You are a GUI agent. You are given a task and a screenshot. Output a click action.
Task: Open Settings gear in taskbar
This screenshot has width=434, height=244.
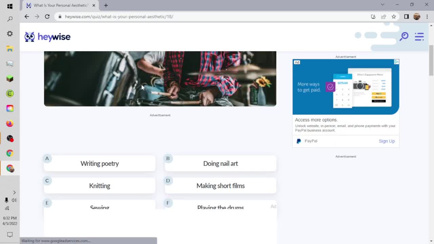[x=10, y=34]
